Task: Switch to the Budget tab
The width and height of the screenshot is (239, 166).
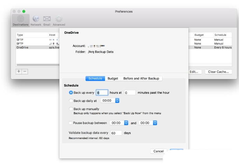Action: [113, 78]
